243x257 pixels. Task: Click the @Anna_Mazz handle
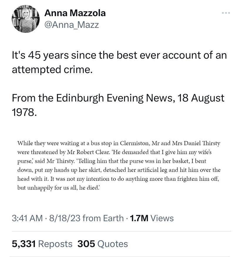coord(71,25)
